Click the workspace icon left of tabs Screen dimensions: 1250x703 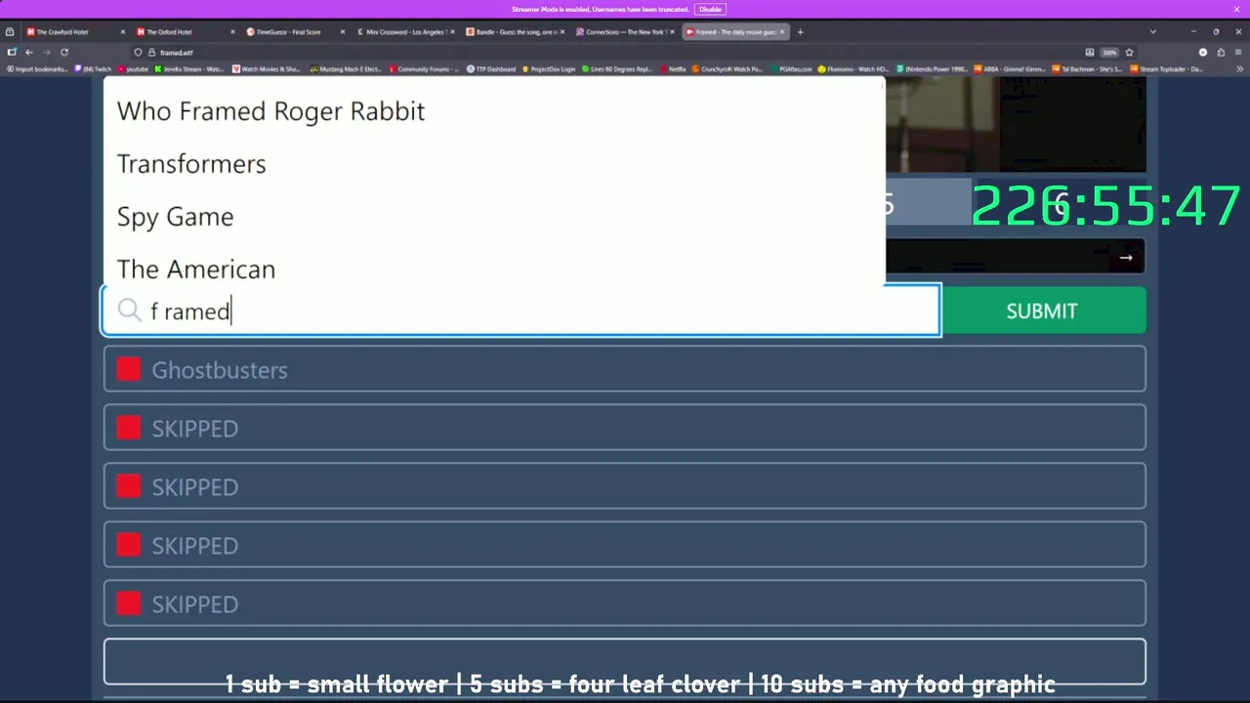(10, 32)
